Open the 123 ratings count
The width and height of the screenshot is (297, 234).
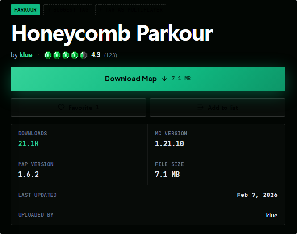pyautogui.click(x=110, y=55)
